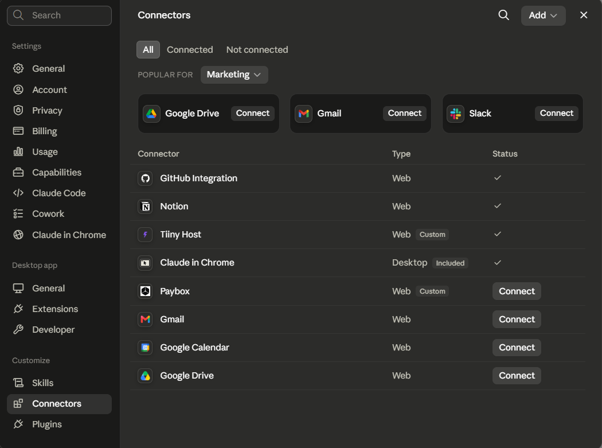This screenshot has width=602, height=448.
Task: Open the Plugins page
Action: coord(59,424)
